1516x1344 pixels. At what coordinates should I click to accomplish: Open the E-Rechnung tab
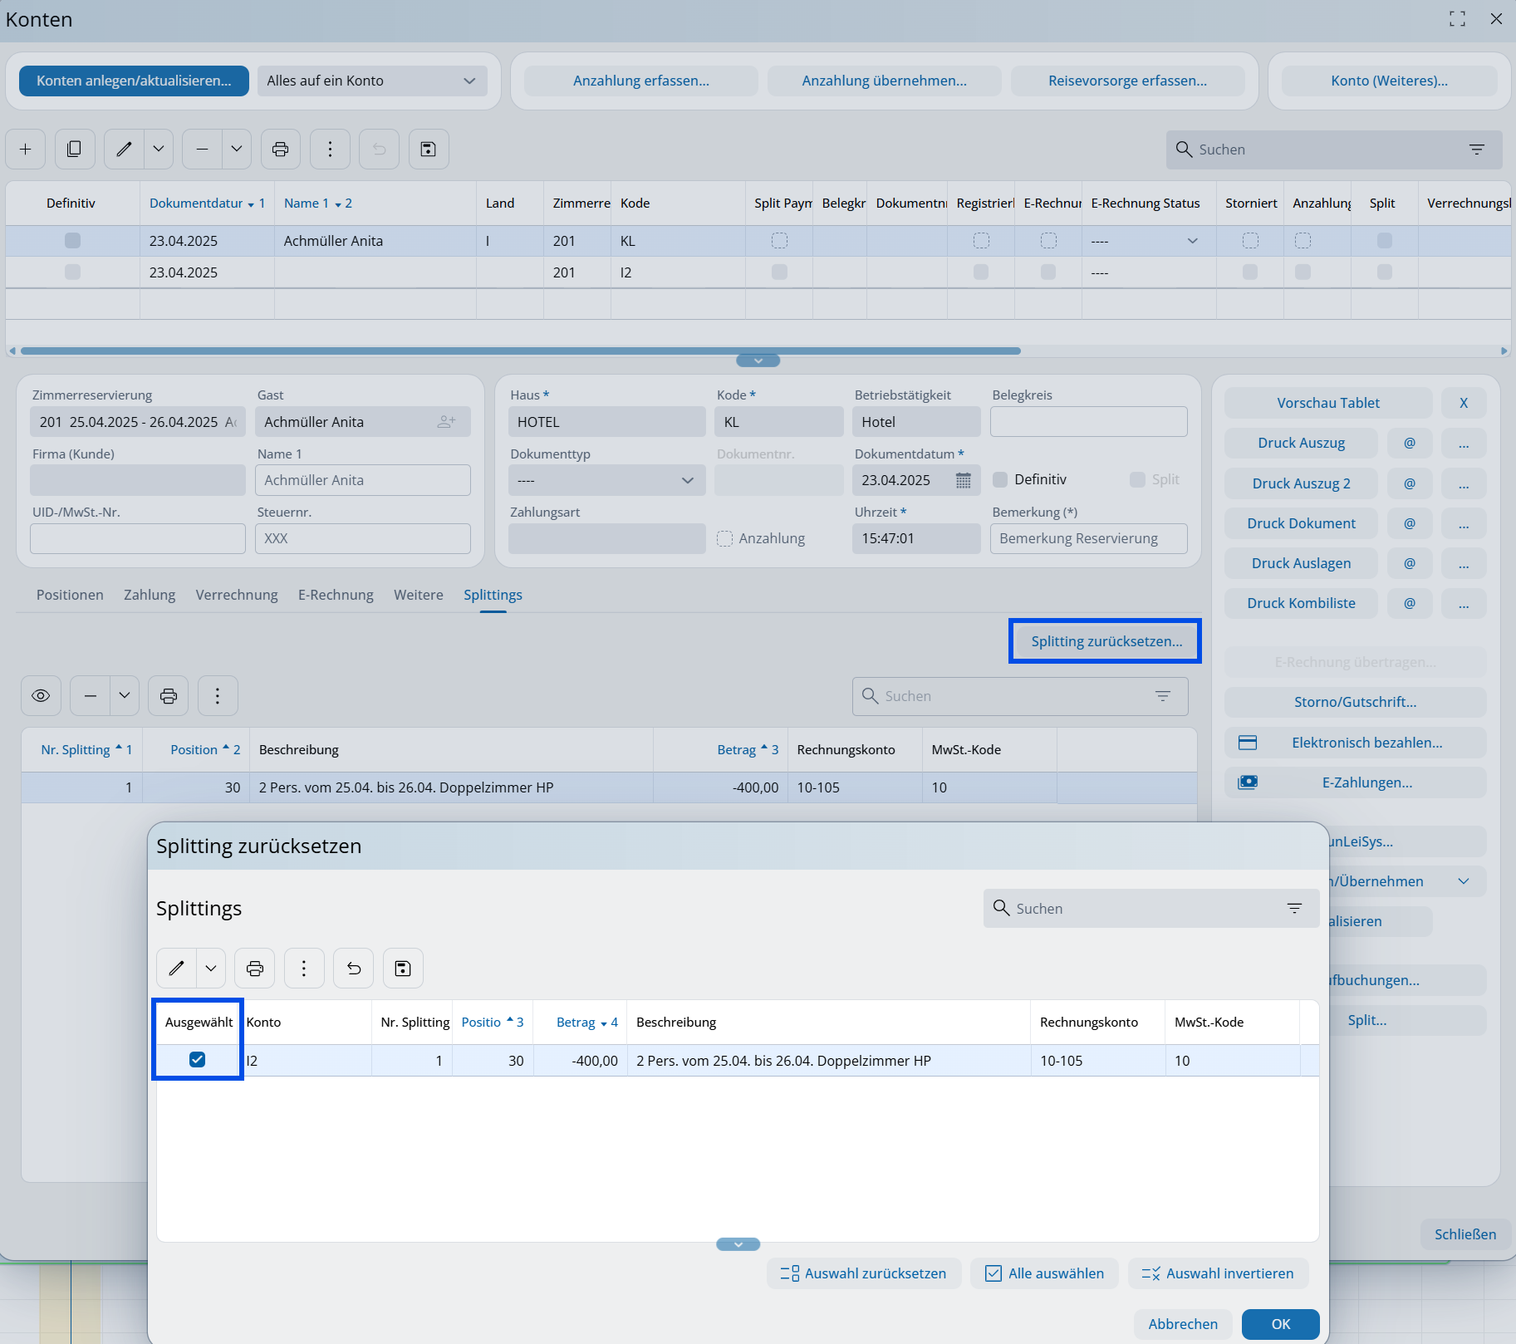[336, 595]
